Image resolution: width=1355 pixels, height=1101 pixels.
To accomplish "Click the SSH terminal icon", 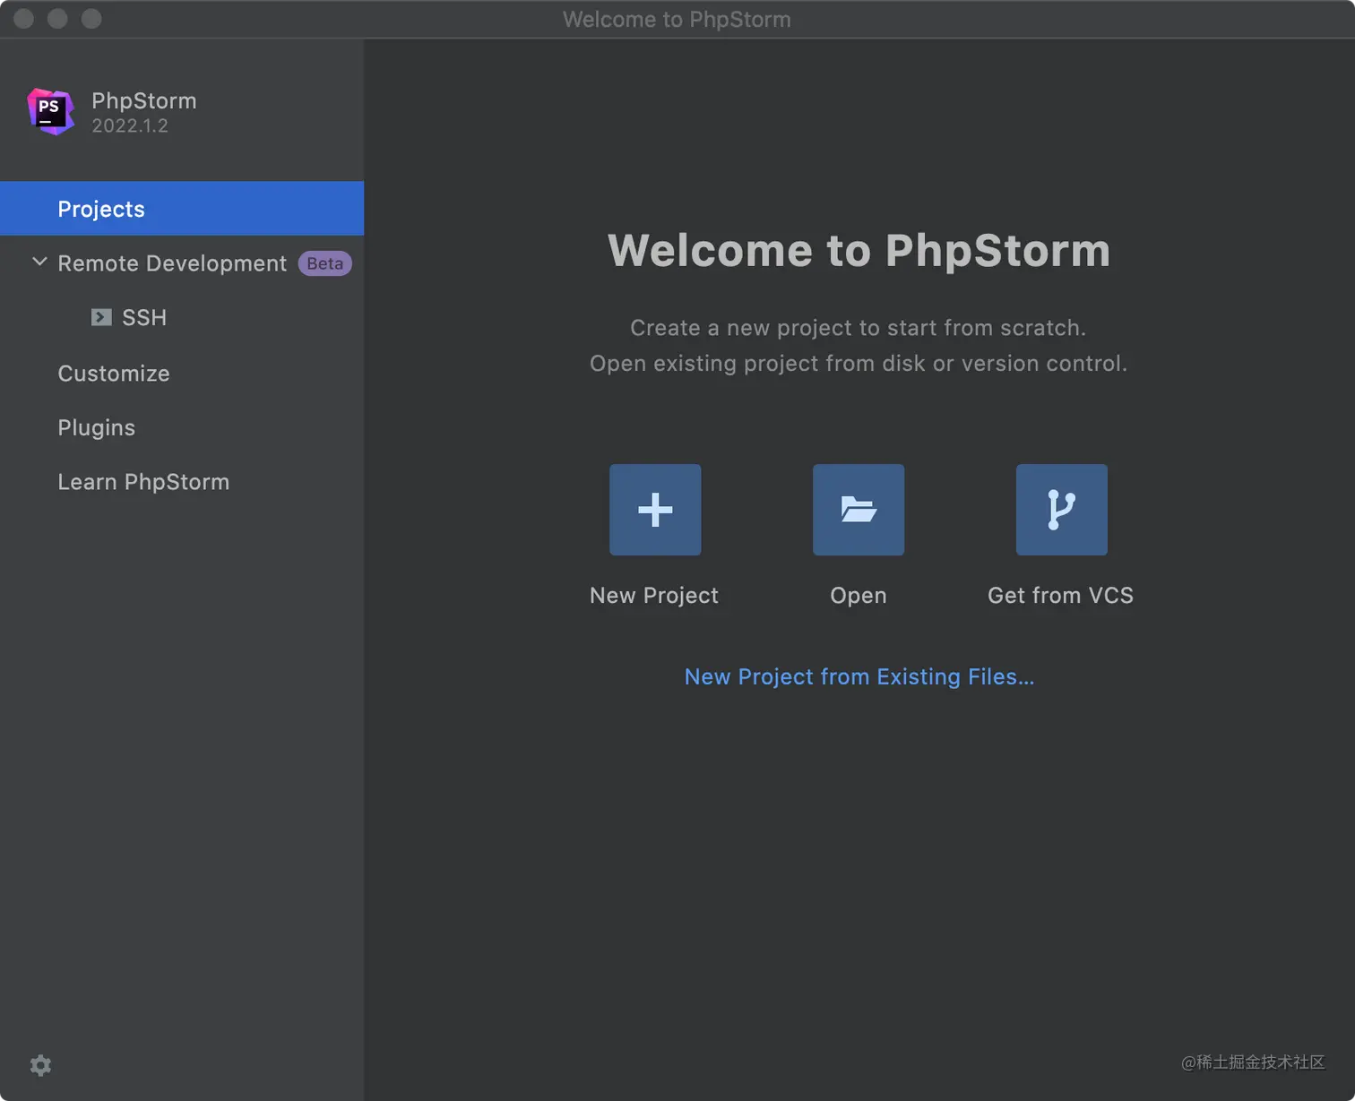I will (101, 317).
